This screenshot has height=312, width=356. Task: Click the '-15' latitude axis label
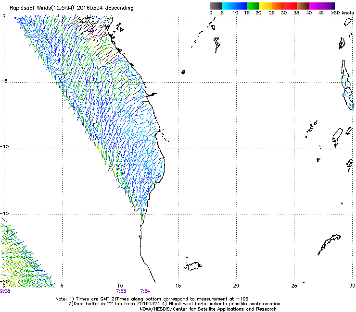[4, 213]
